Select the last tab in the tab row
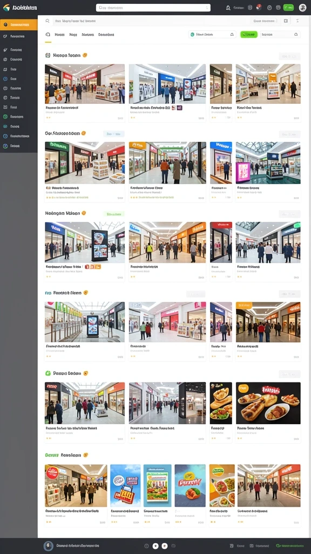 106,35
